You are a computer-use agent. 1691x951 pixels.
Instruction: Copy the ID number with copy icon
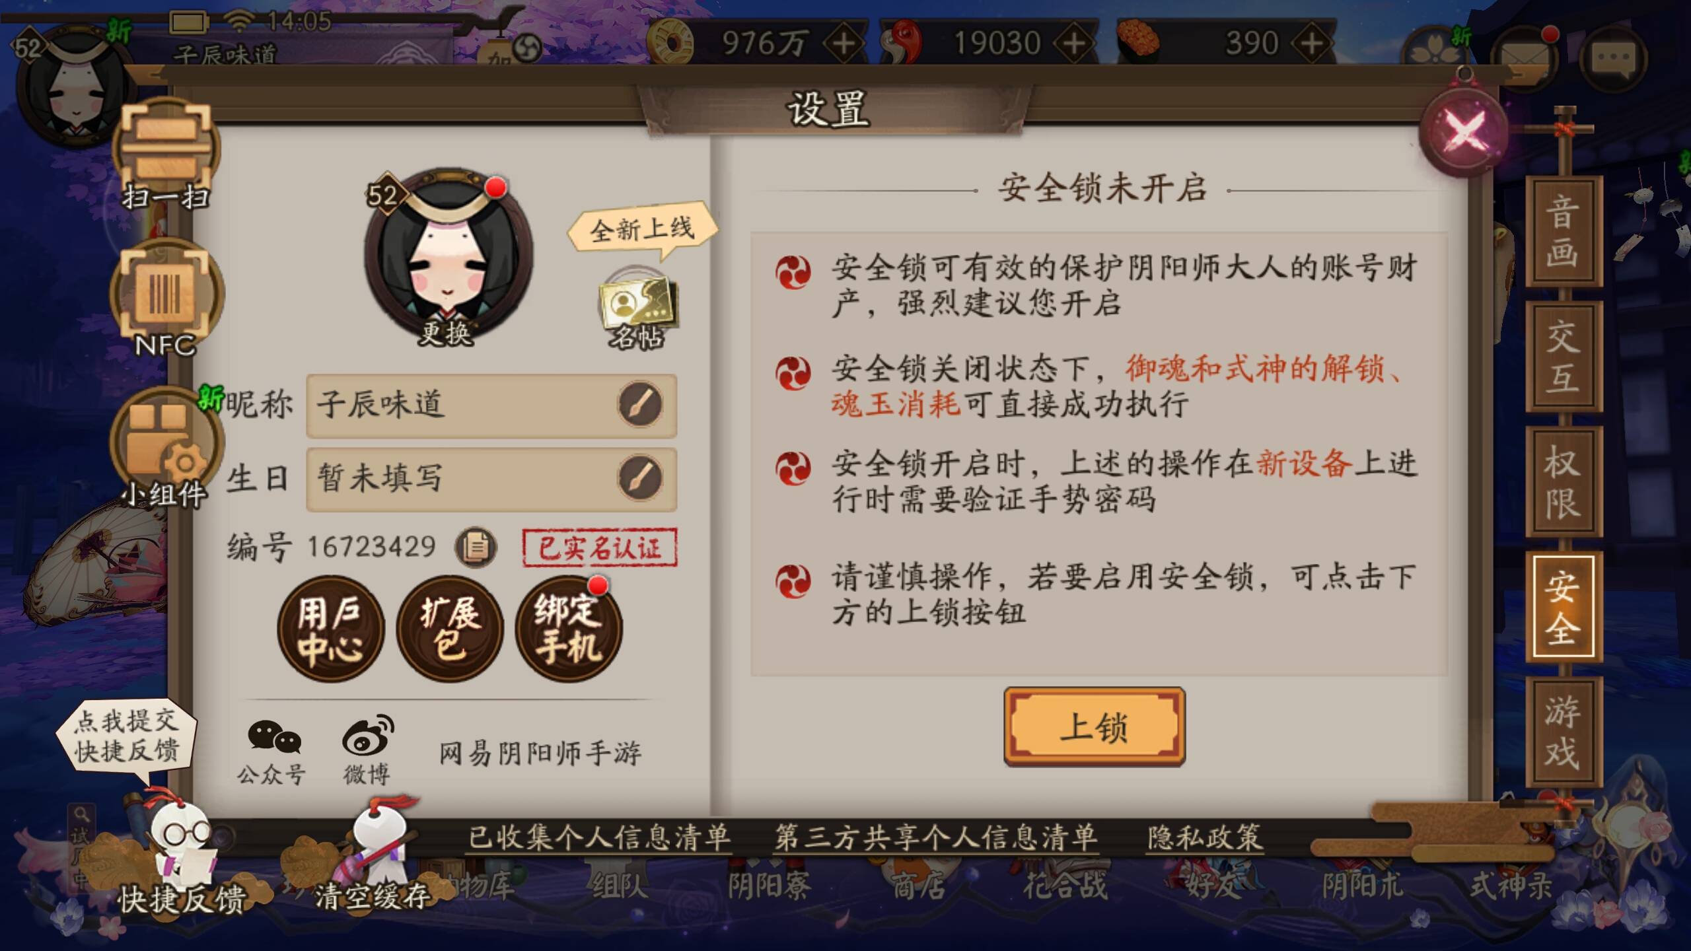point(476,547)
